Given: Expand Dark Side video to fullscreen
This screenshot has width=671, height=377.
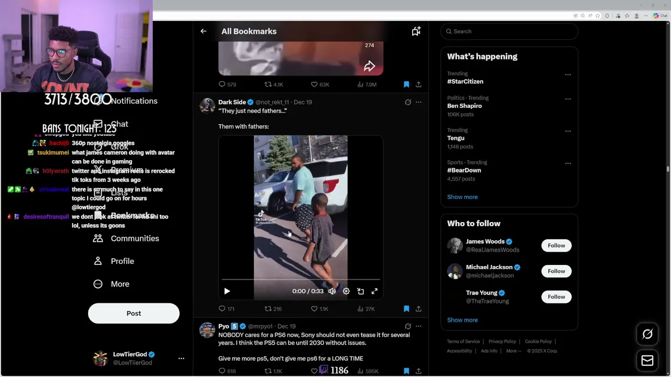Looking at the screenshot, I should (374, 291).
